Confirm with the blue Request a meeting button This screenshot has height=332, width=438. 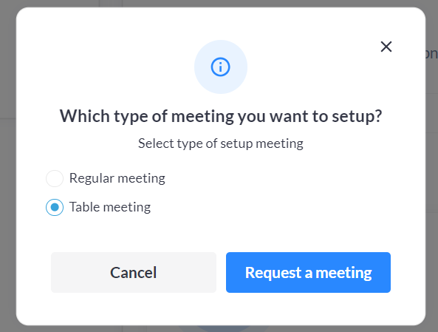pyautogui.click(x=308, y=272)
